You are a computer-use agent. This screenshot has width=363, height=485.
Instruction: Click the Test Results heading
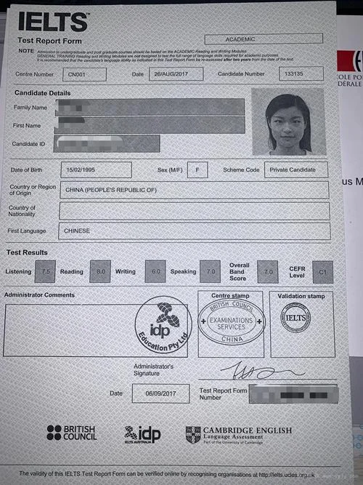tap(27, 252)
